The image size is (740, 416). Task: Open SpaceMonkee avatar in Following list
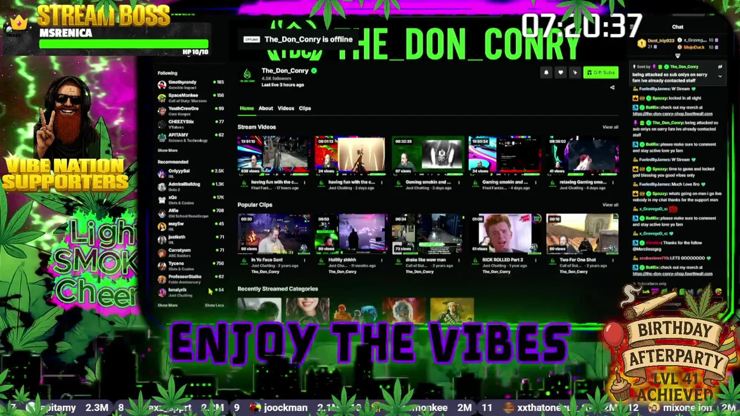coord(162,98)
